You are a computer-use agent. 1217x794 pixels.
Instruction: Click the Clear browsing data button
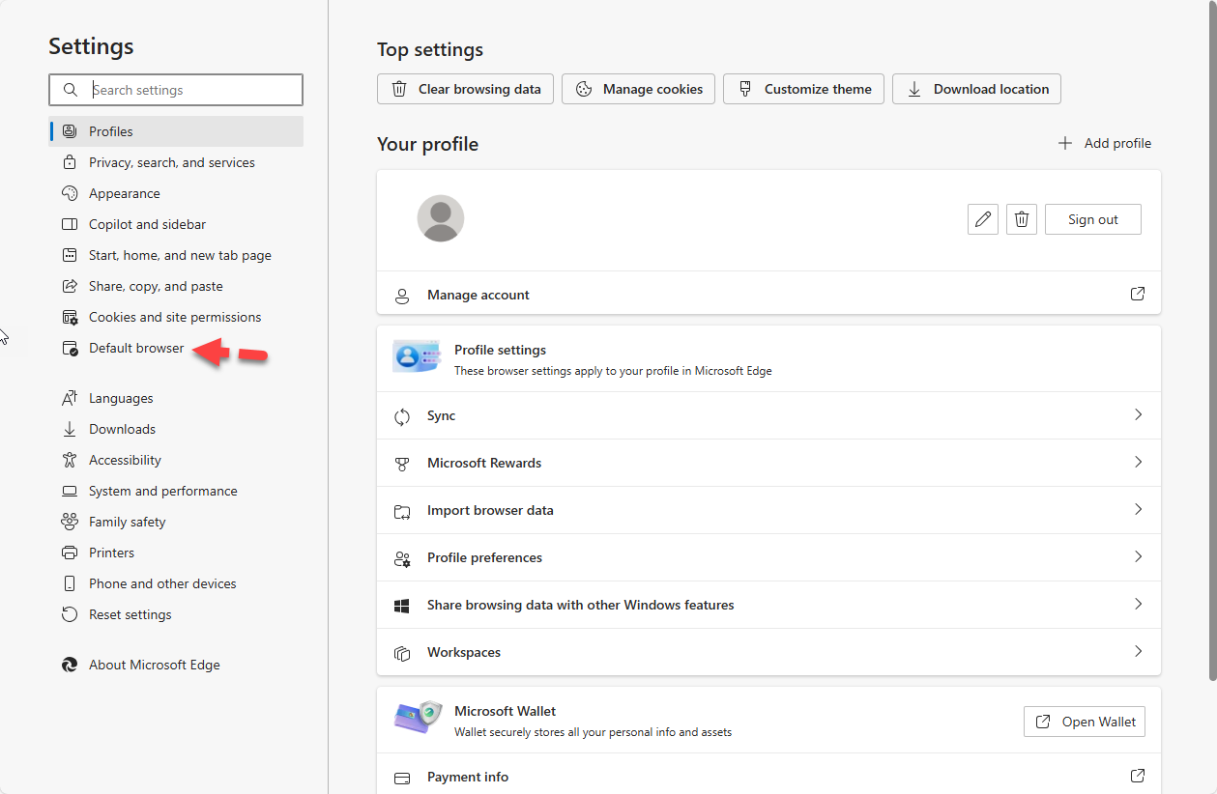(466, 89)
